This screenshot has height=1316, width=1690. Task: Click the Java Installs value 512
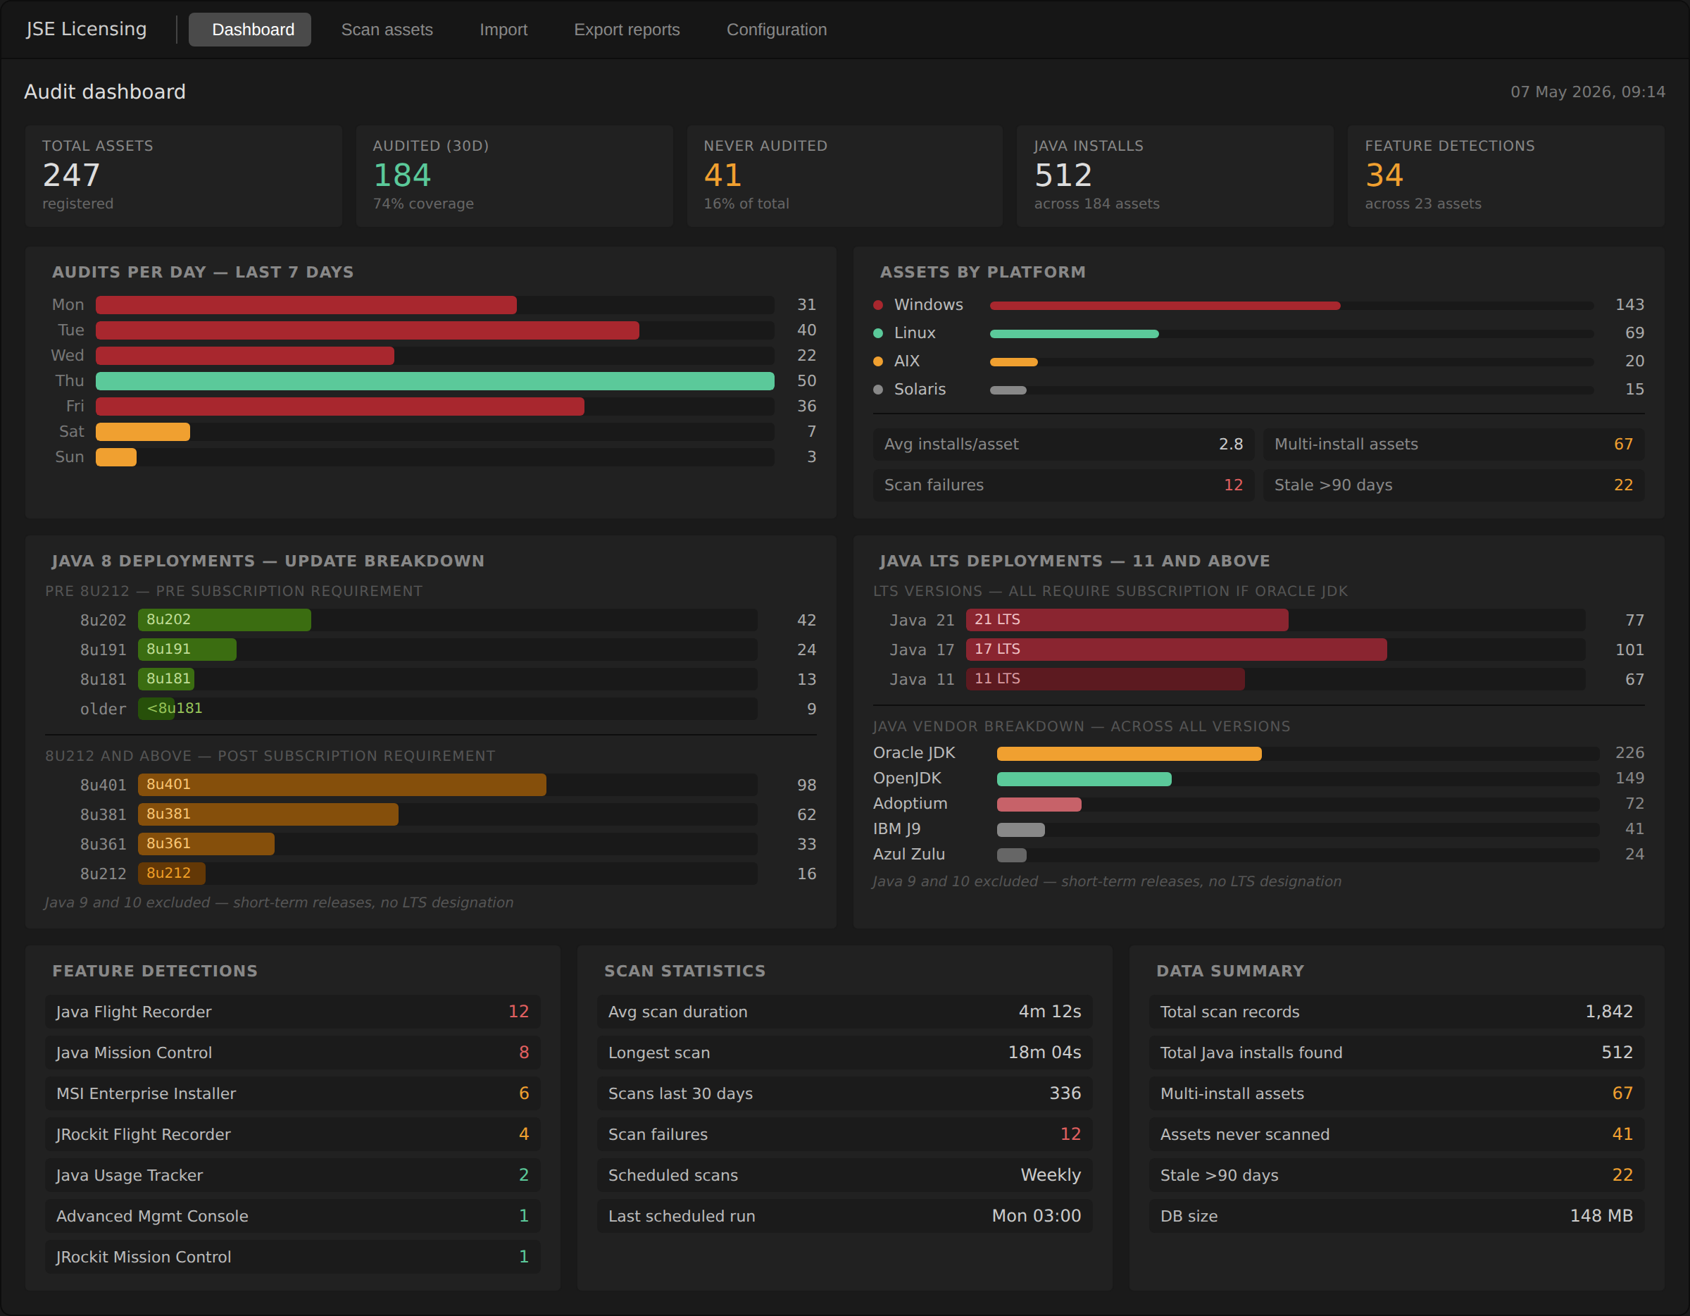1063,175
